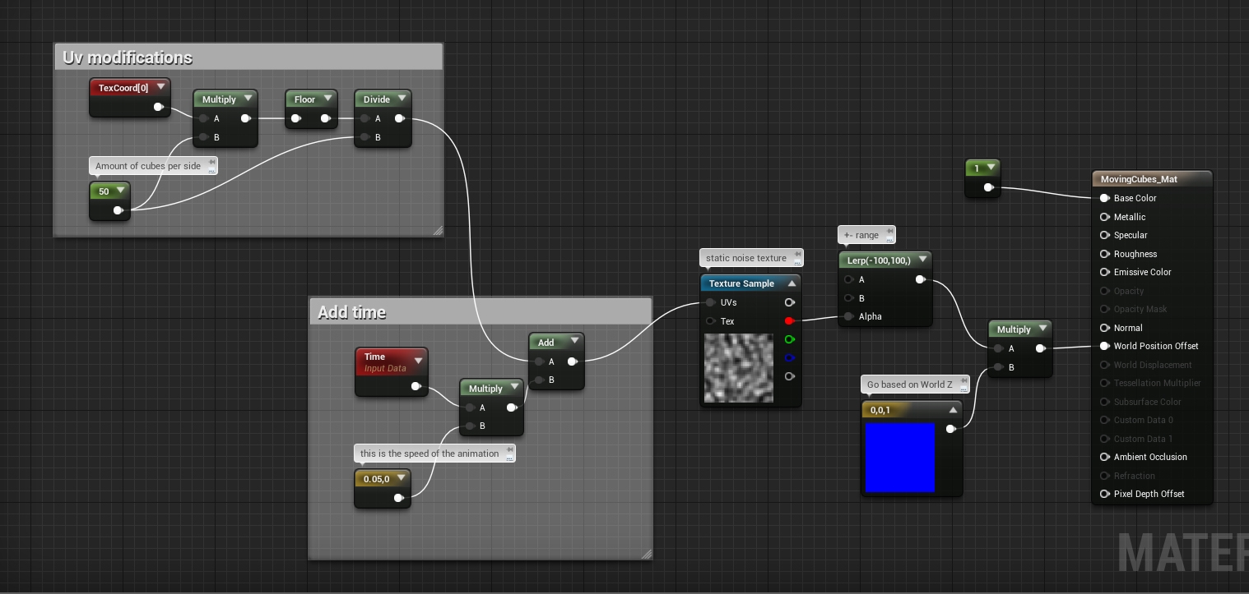Click the Base Color input pin
Screen dimensions: 1249x594
(1105, 198)
